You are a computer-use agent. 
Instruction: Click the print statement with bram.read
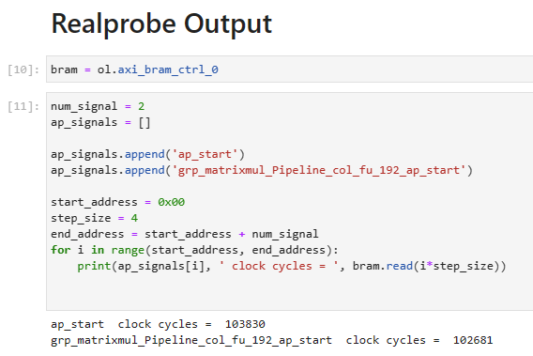pos(292,266)
